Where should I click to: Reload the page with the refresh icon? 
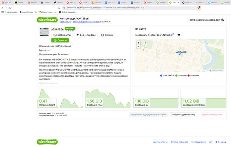(x=10, y=8)
